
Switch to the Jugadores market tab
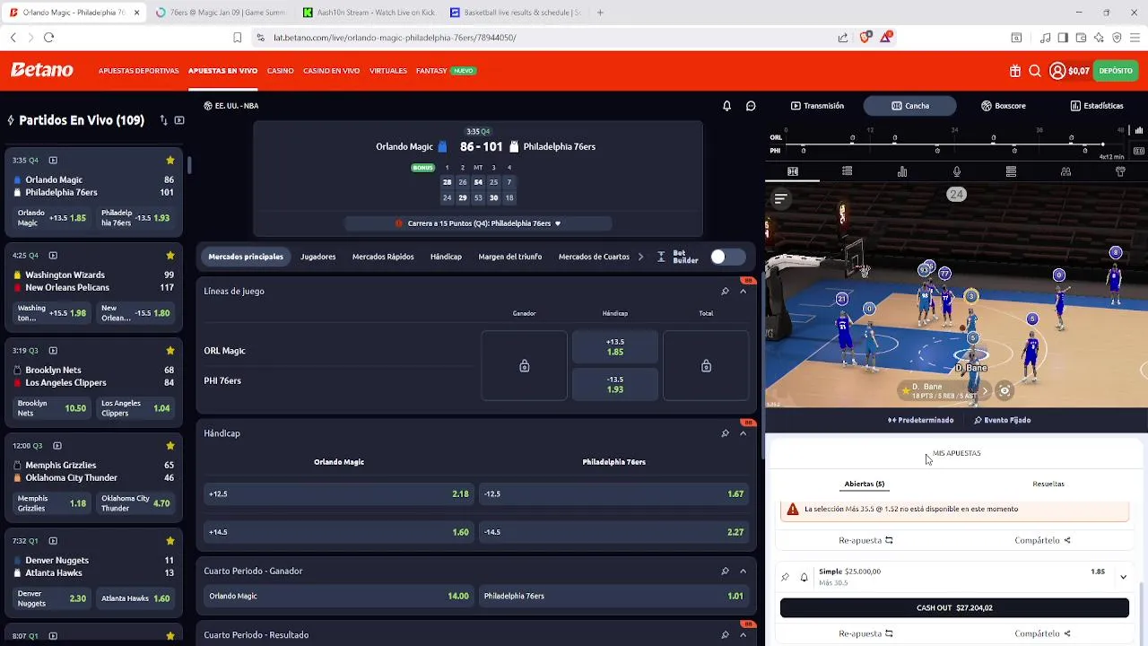coord(318,257)
